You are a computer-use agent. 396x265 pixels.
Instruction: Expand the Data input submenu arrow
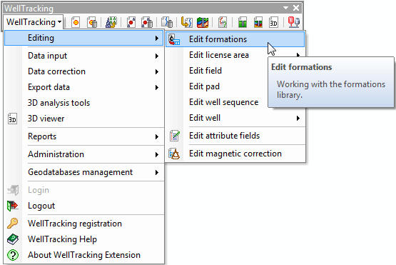pyautogui.click(x=157, y=56)
